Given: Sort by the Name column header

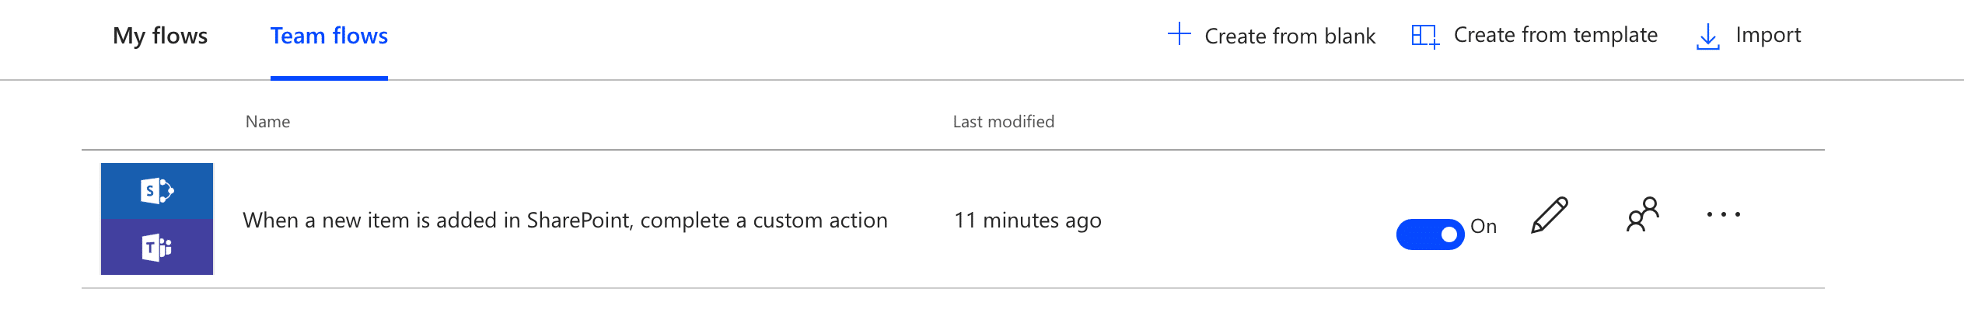Looking at the screenshot, I should 267,122.
